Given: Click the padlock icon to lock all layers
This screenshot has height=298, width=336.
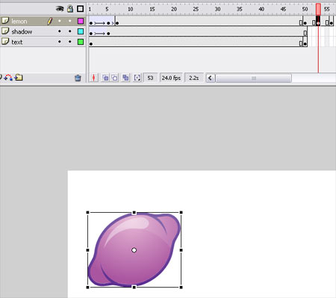Looking at the screenshot, I should [70, 9].
